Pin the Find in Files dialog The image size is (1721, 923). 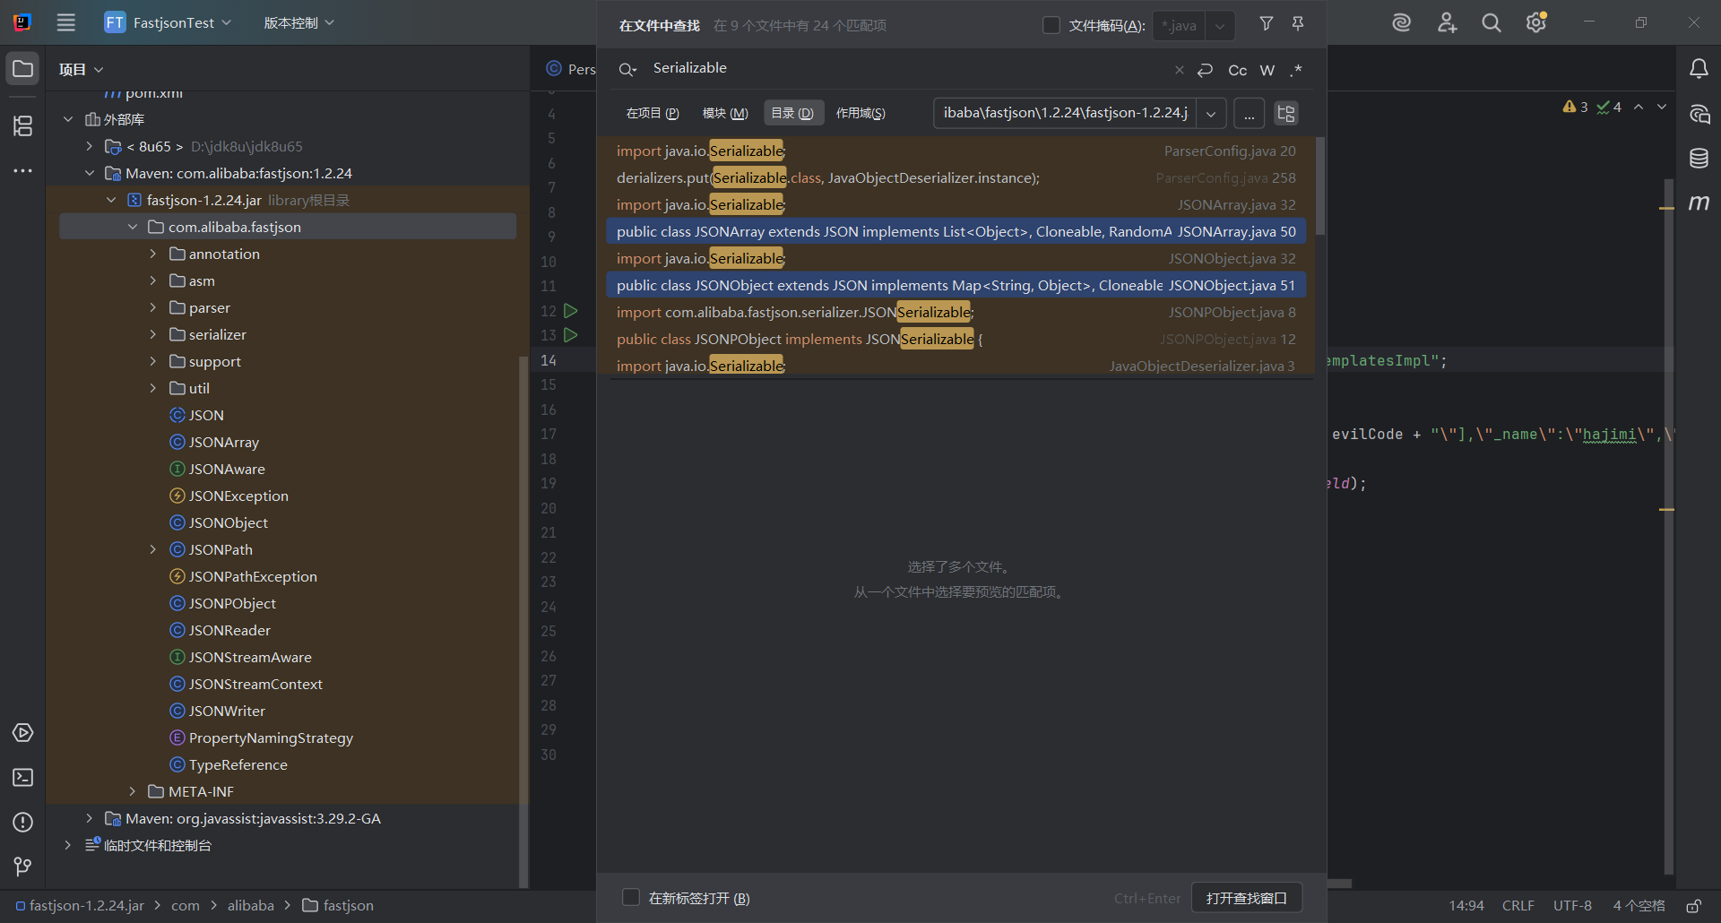click(1298, 24)
